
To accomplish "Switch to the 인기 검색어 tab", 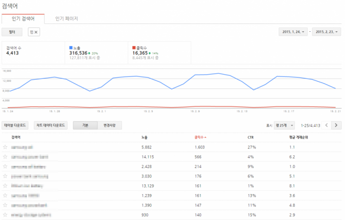I will tap(23, 19).
